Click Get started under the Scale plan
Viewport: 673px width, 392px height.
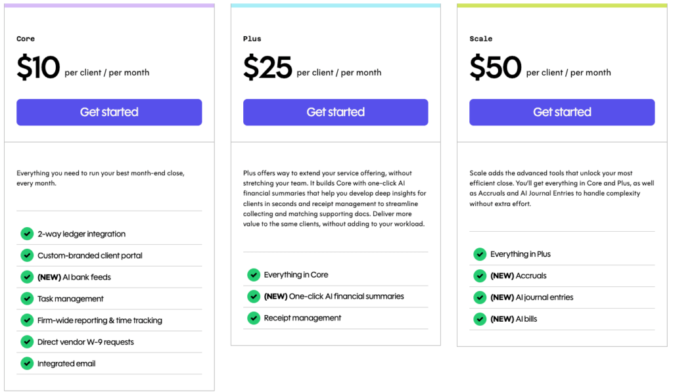click(x=562, y=112)
